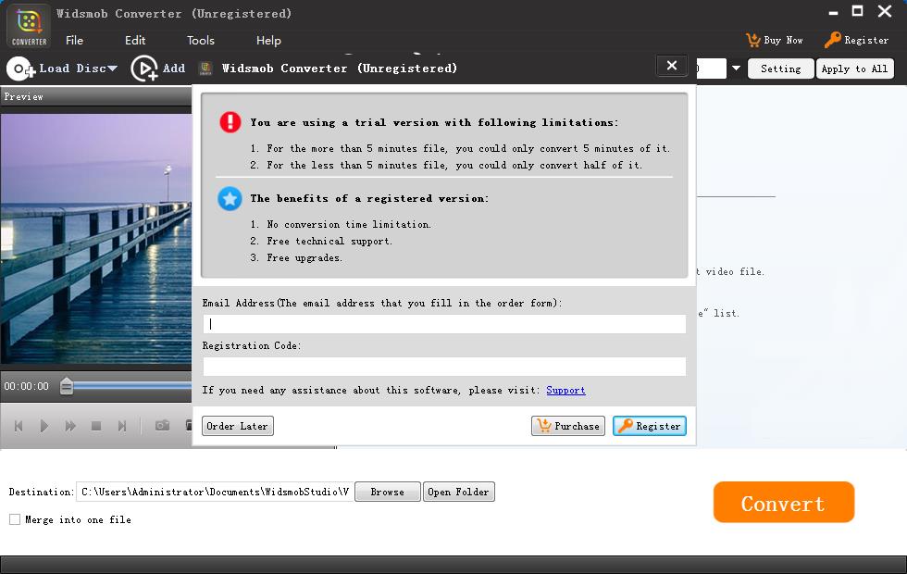Click the 00:00:00 time display
Screen dimensions: 907x574
point(27,386)
